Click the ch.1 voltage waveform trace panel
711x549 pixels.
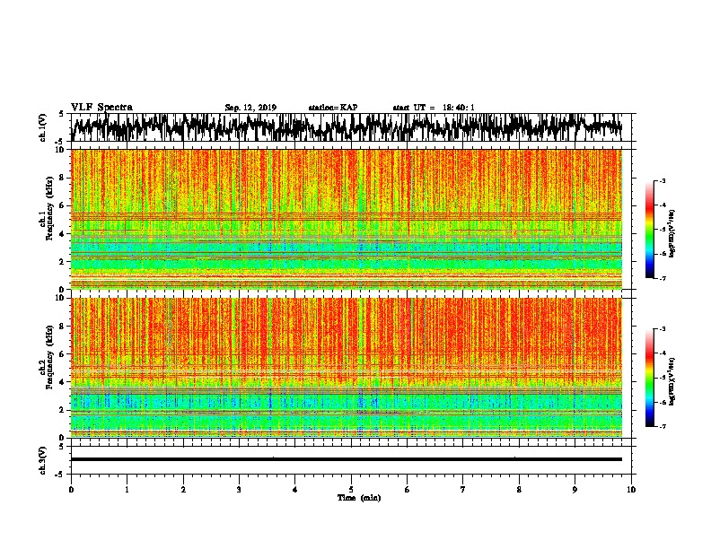click(346, 127)
